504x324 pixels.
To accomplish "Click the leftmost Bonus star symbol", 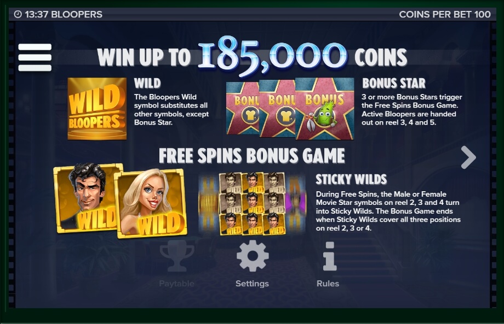I will 243,108.
